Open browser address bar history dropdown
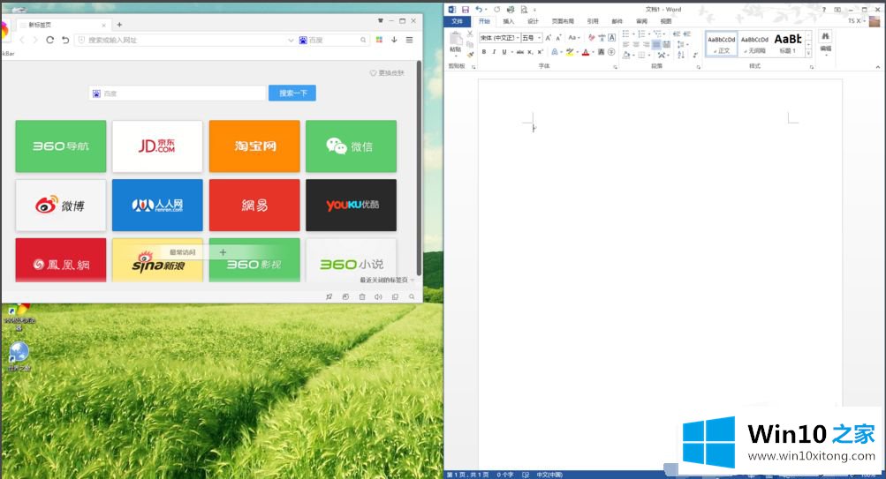The width and height of the screenshot is (886, 479). (291, 40)
